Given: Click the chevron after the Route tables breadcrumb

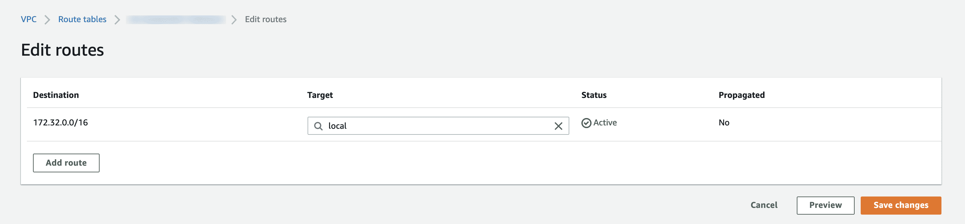Looking at the screenshot, I should tap(117, 19).
